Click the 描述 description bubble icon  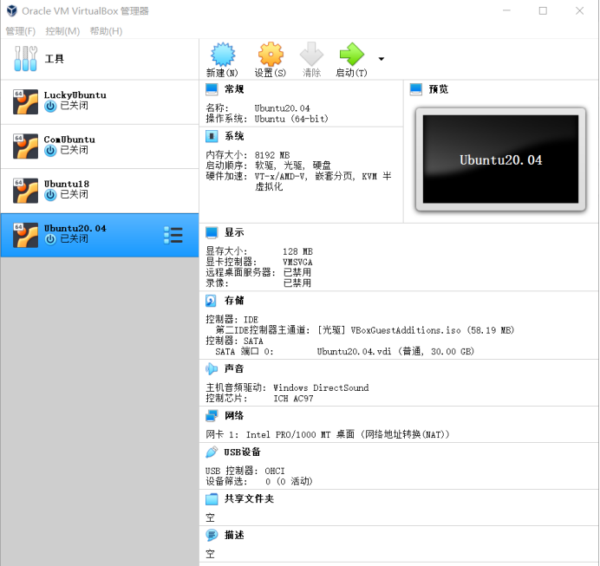212,535
